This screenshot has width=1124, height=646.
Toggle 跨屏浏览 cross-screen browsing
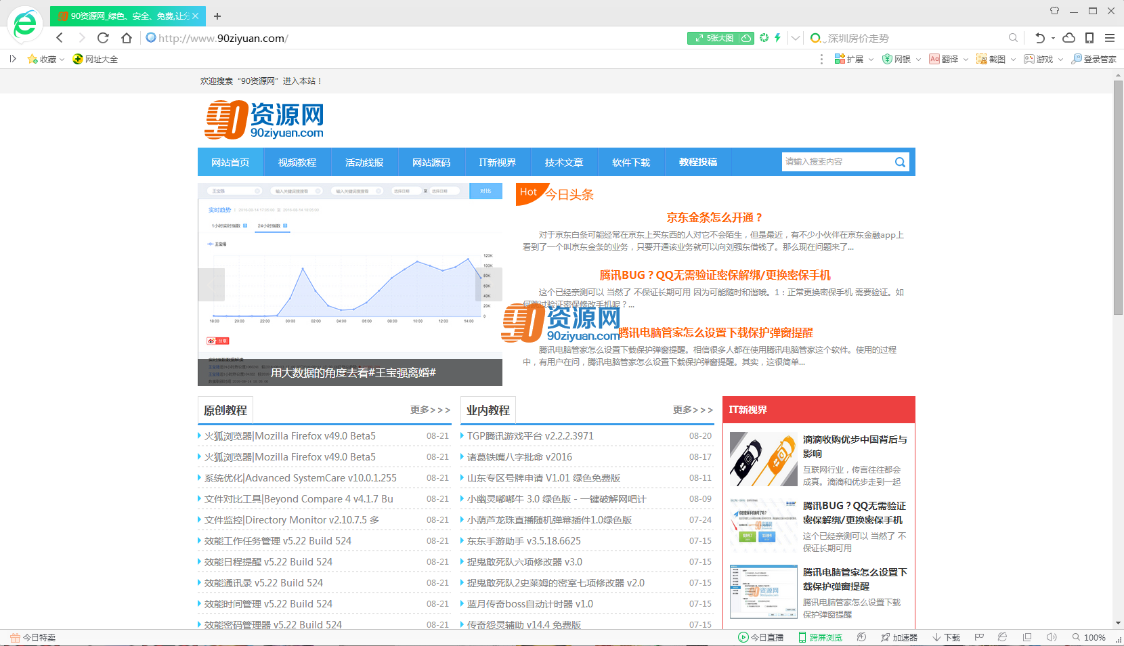[x=820, y=637]
